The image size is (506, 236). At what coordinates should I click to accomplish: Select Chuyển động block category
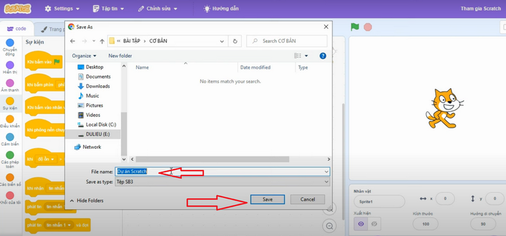(x=10, y=47)
